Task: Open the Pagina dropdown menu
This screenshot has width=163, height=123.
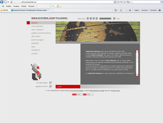Action: click(x=137, y=10)
